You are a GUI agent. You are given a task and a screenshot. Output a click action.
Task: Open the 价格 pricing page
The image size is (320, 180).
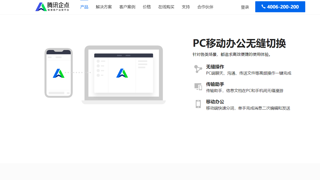point(147,7)
